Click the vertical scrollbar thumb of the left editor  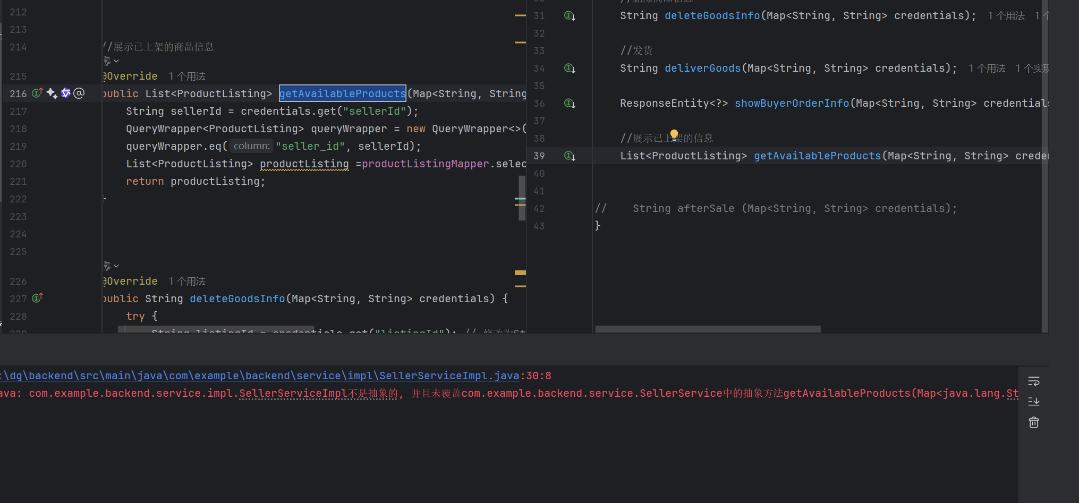point(522,198)
